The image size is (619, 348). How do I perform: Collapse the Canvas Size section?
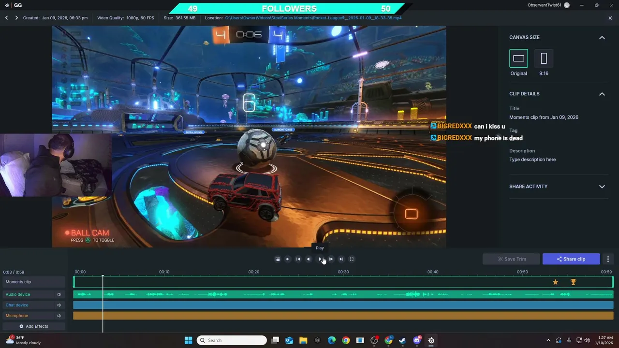[602, 38]
